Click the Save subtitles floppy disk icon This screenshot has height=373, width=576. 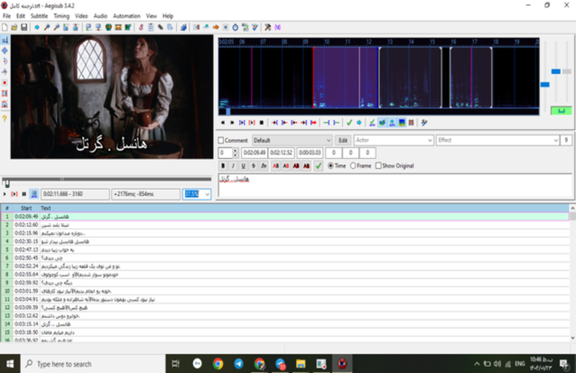[24, 27]
